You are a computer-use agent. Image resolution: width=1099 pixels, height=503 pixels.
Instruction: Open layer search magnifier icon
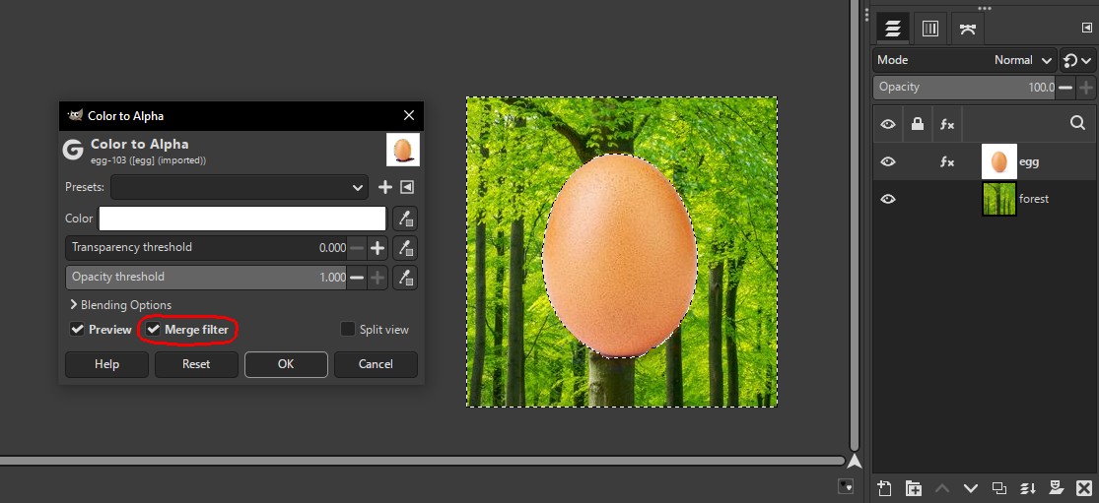pyautogui.click(x=1078, y=123)
